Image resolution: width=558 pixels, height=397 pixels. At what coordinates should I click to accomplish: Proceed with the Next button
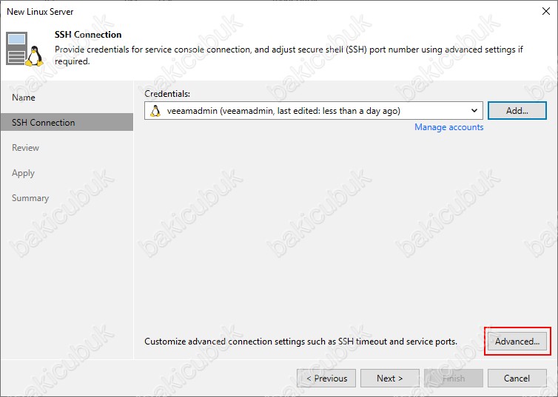(390, 379)
